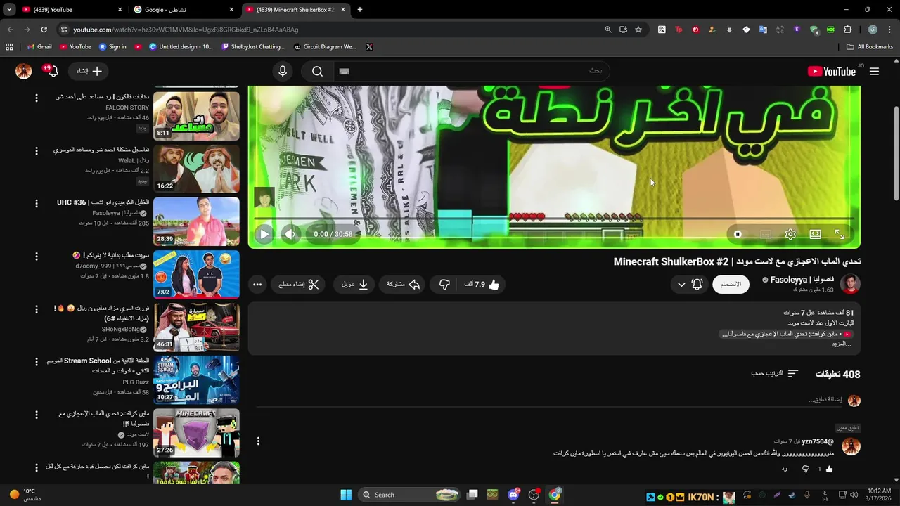
Task: Click the YouTube search box
Action: [x=471, y=71]
